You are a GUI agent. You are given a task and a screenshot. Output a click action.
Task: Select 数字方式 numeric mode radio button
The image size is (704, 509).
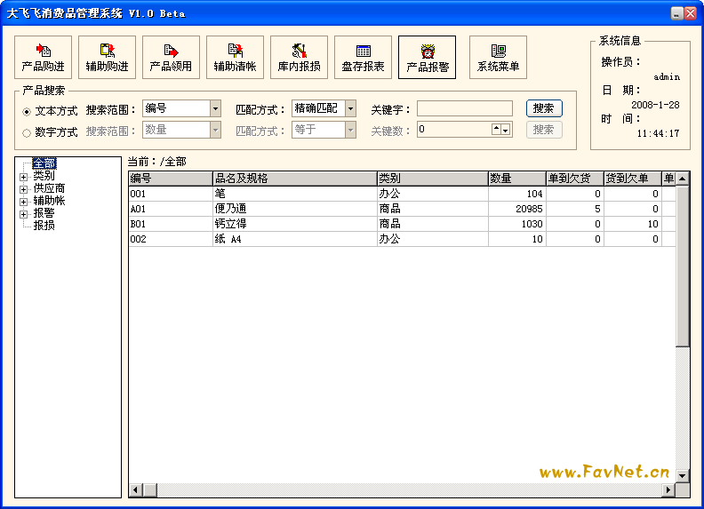(x=27, y=133)
